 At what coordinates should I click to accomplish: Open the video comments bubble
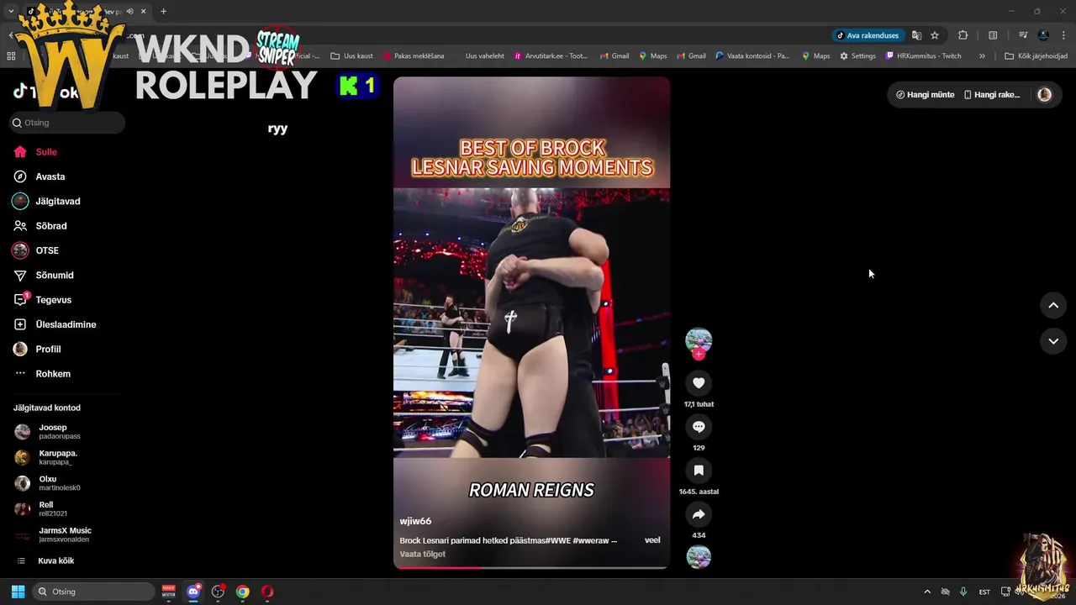click(x=699, y=427)
